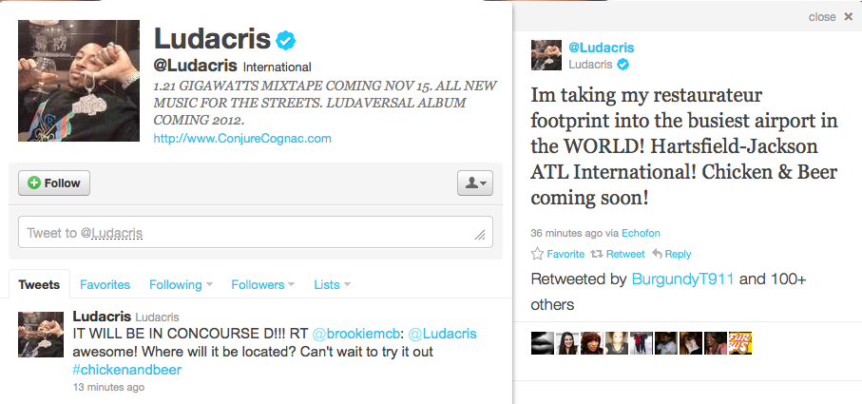Follow Ludacris with the Follow button
The image size is (862, 404).
pyautogui.click(x=54, y=183)
